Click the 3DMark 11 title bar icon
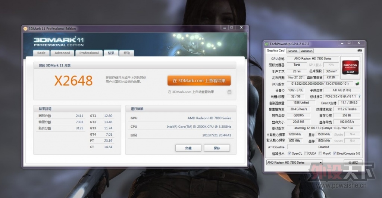 [x=25, y=28]
